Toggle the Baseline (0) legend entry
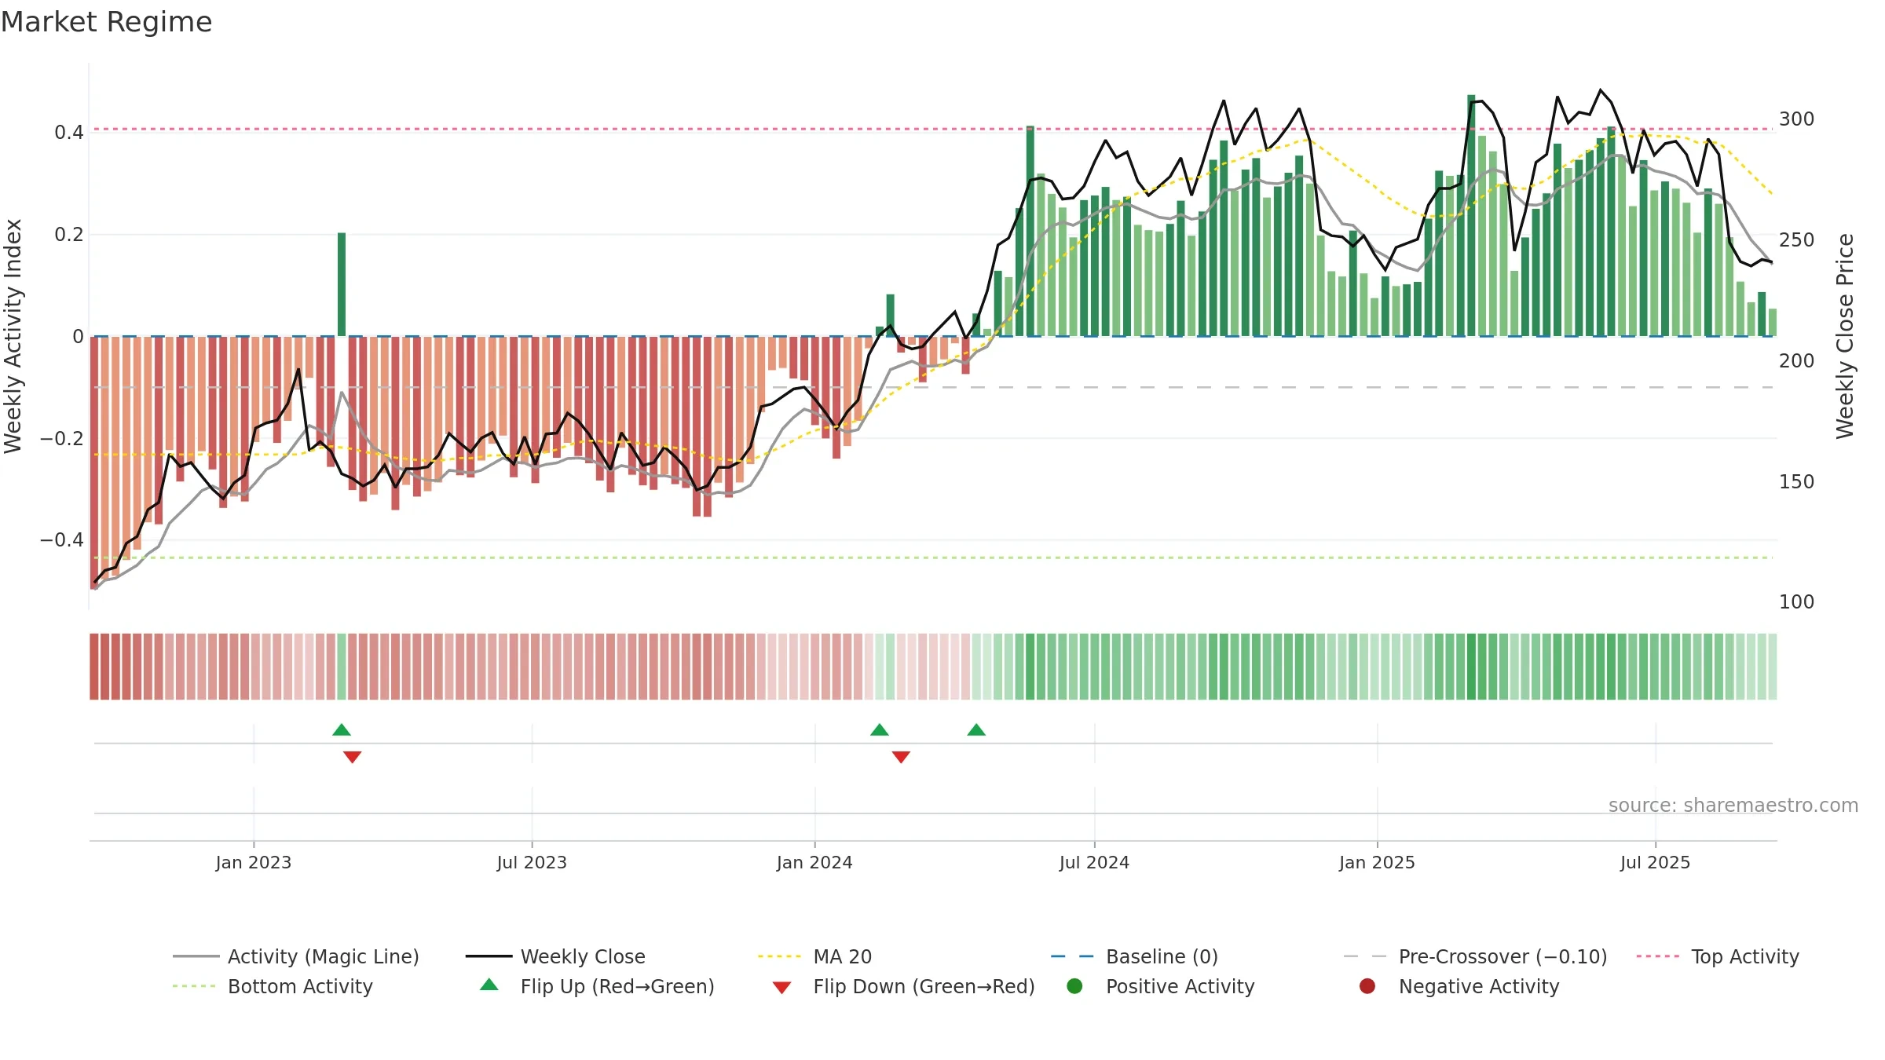1885x1060 pixels. tap(1134, 956)
